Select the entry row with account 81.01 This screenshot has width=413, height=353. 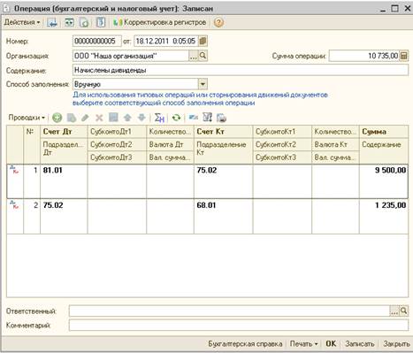pos(208,181)
